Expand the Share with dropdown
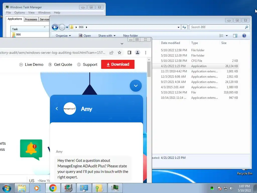The width and height of the screenshot is (257, 193). pos(107,36)
